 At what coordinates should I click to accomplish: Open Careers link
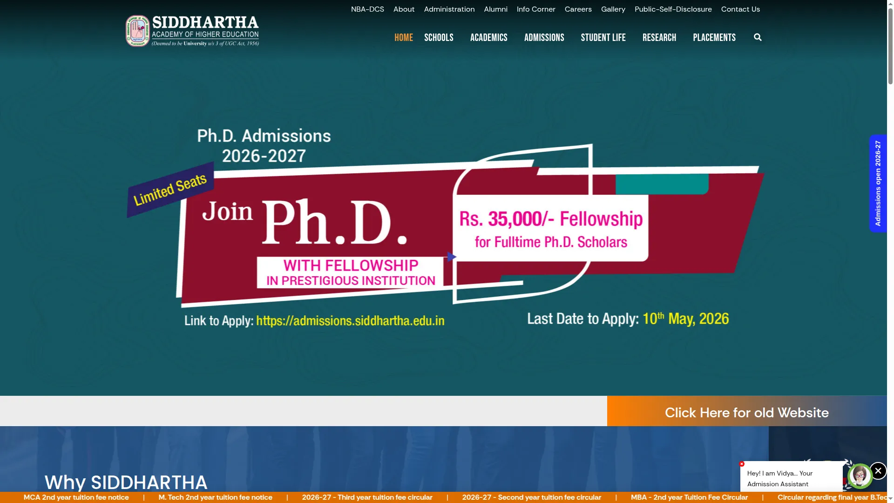click(x=578, y=9)
